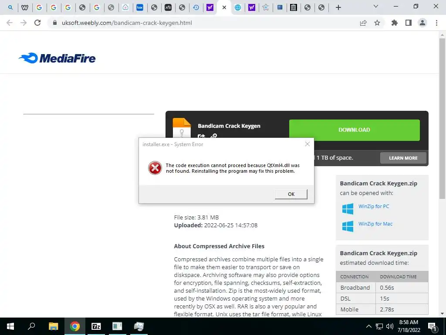This screenshot has height=335, width=446.
Task: Open the taskbar clock showing 8:58 AM
Action: coord(409,326)
